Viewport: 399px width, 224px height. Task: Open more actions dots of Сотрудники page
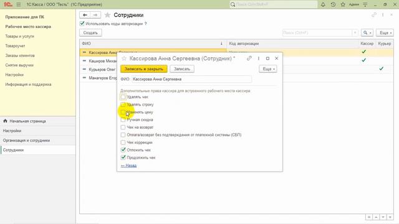[x=382, y=15]
